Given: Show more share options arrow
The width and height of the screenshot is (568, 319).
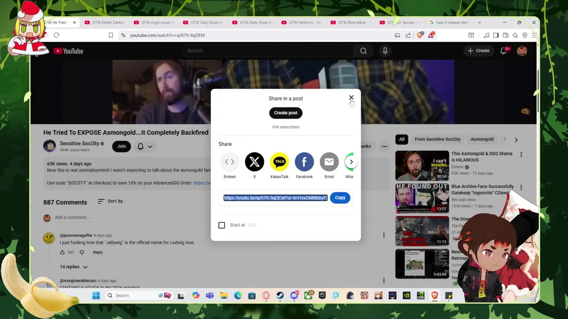Looking at the screenshot, I should [351, 162].
